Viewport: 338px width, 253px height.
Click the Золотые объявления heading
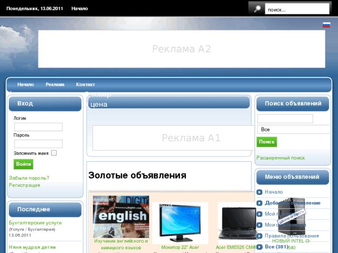[137, 175]
